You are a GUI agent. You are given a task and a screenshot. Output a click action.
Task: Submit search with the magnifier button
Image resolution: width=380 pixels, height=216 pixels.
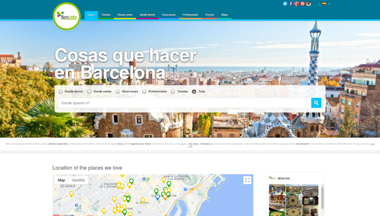[x=316, y=103]
